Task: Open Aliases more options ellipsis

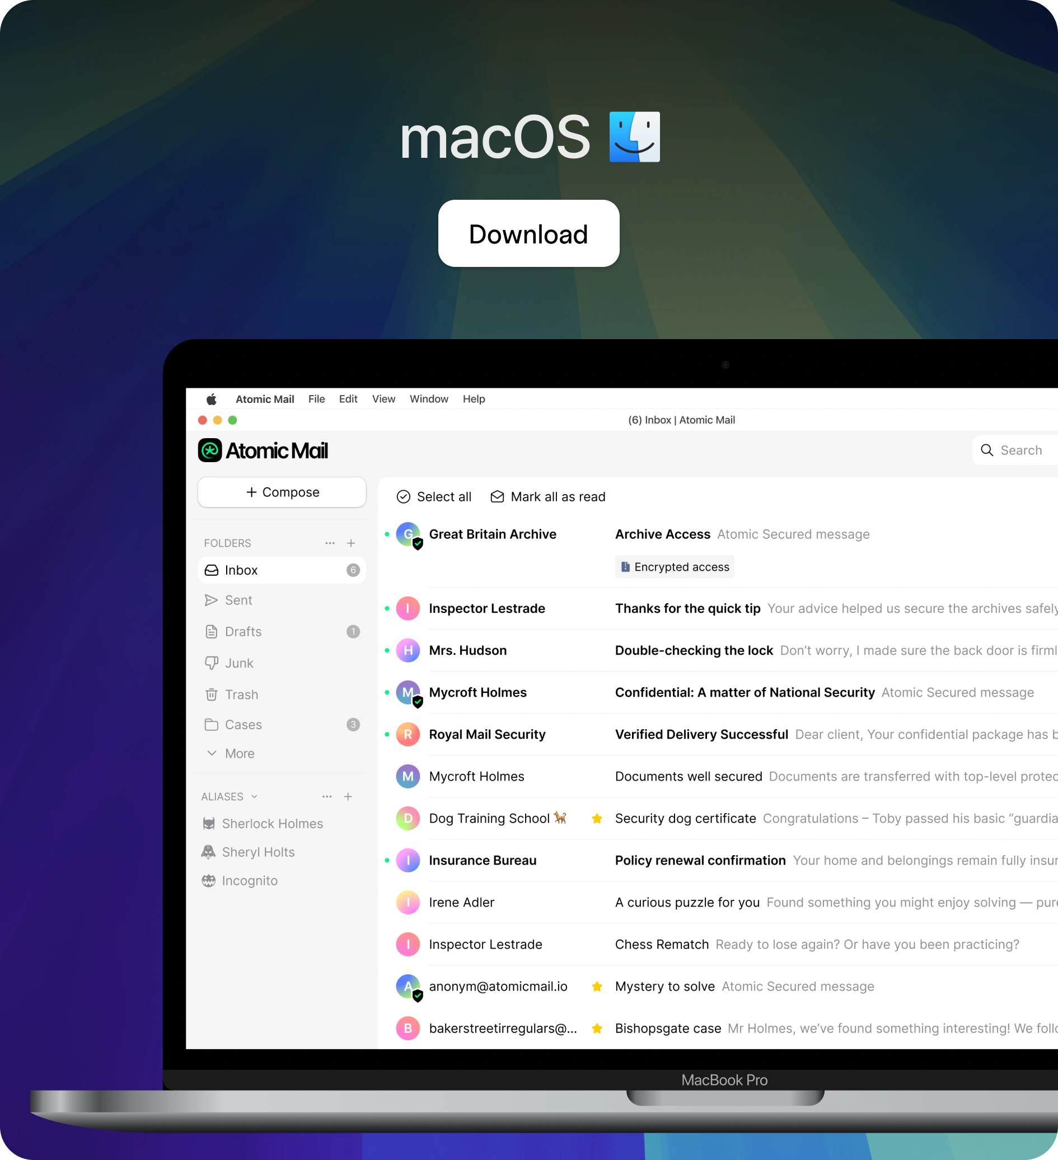Action: [x=327, y=796]
